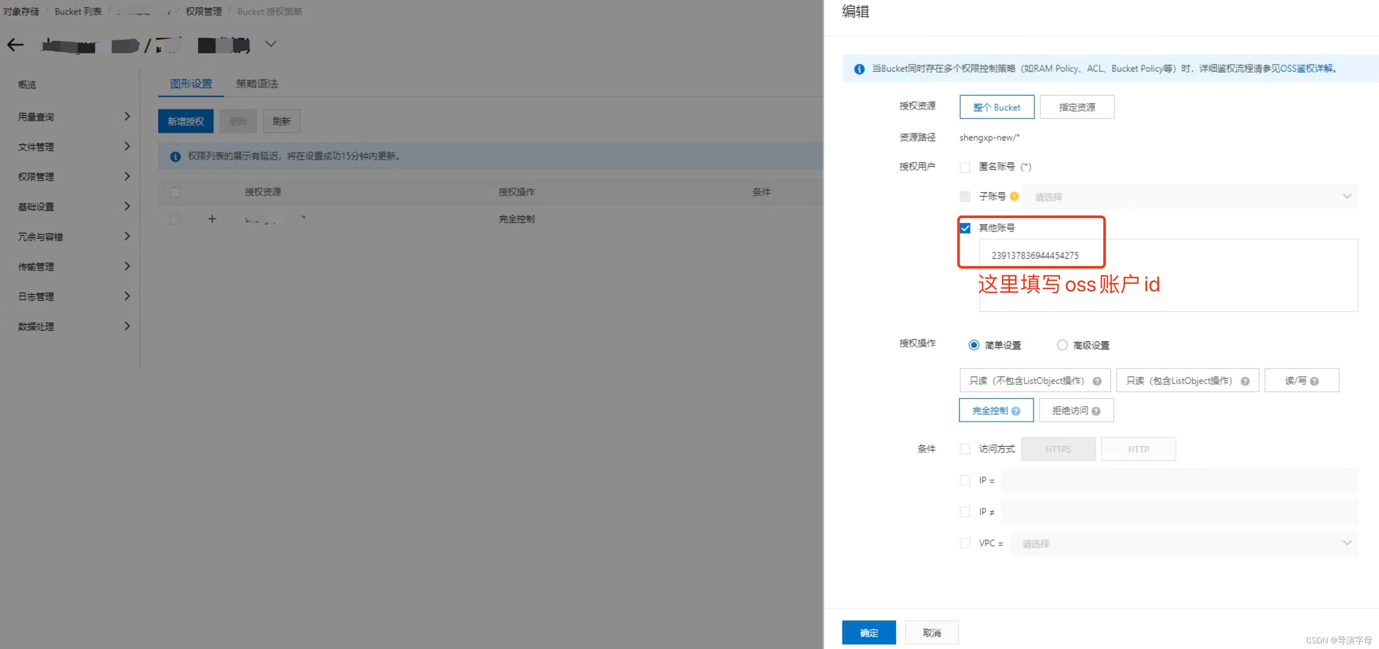Viewport: 1379px width, 649px height.
Task: Click the 取消 cancel button
Action: (x=932, y=633)
